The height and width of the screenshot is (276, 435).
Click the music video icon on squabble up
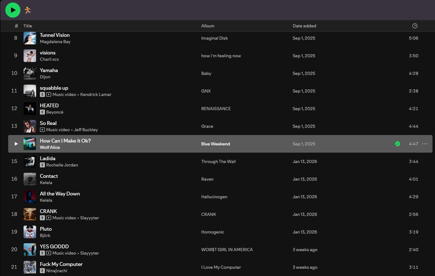49,94
